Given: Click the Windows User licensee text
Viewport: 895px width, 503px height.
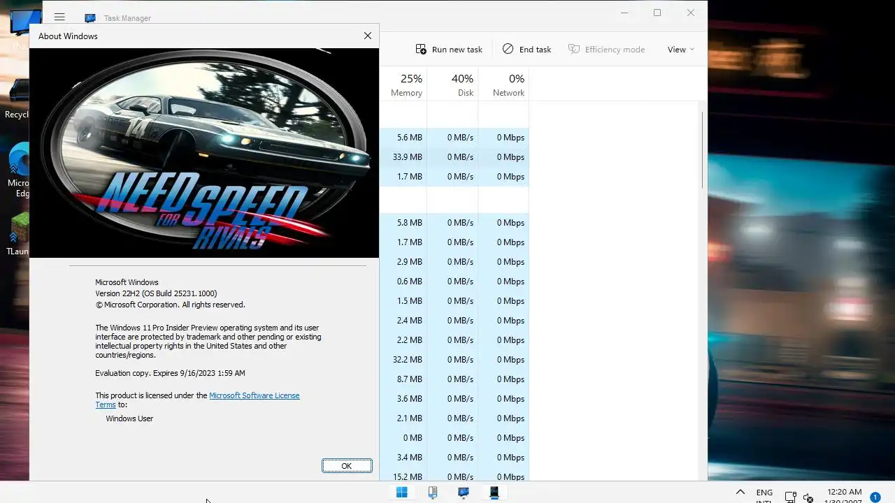Looking at the screenshot, I should click(129, 418).
